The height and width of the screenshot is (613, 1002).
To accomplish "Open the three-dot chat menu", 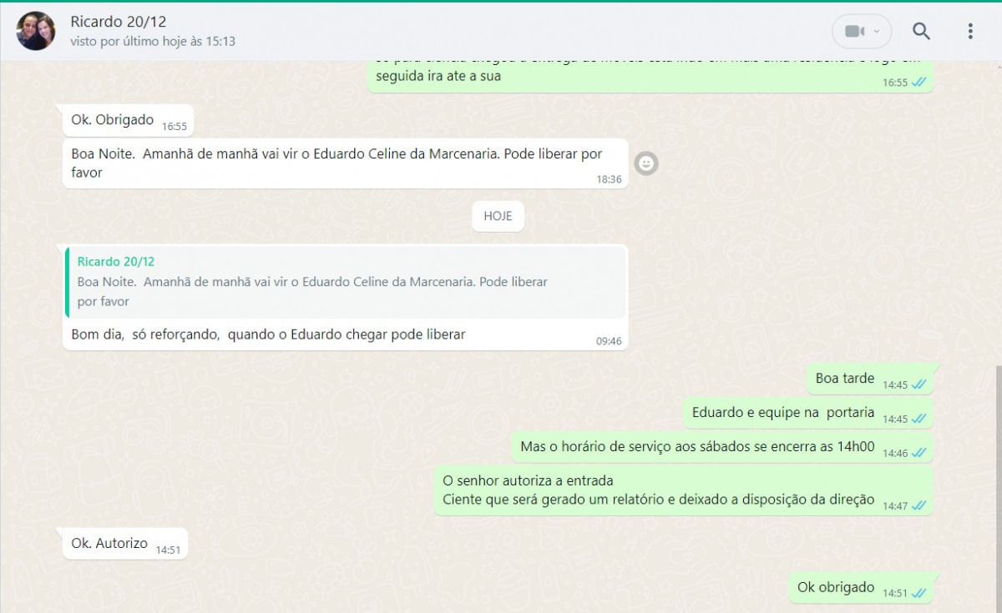I will pos(969,32).
